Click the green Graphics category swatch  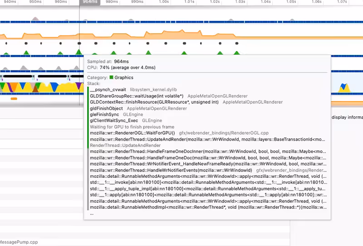click(112, 78)
